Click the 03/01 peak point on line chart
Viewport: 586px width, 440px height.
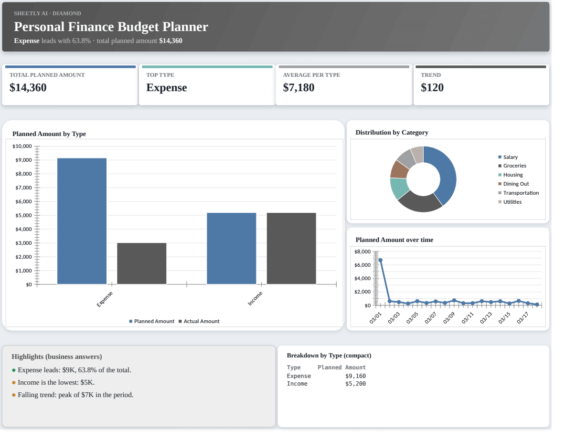(380, 260)
